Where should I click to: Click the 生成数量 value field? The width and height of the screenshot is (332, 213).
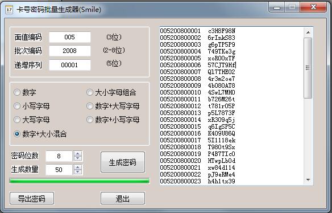59,170
